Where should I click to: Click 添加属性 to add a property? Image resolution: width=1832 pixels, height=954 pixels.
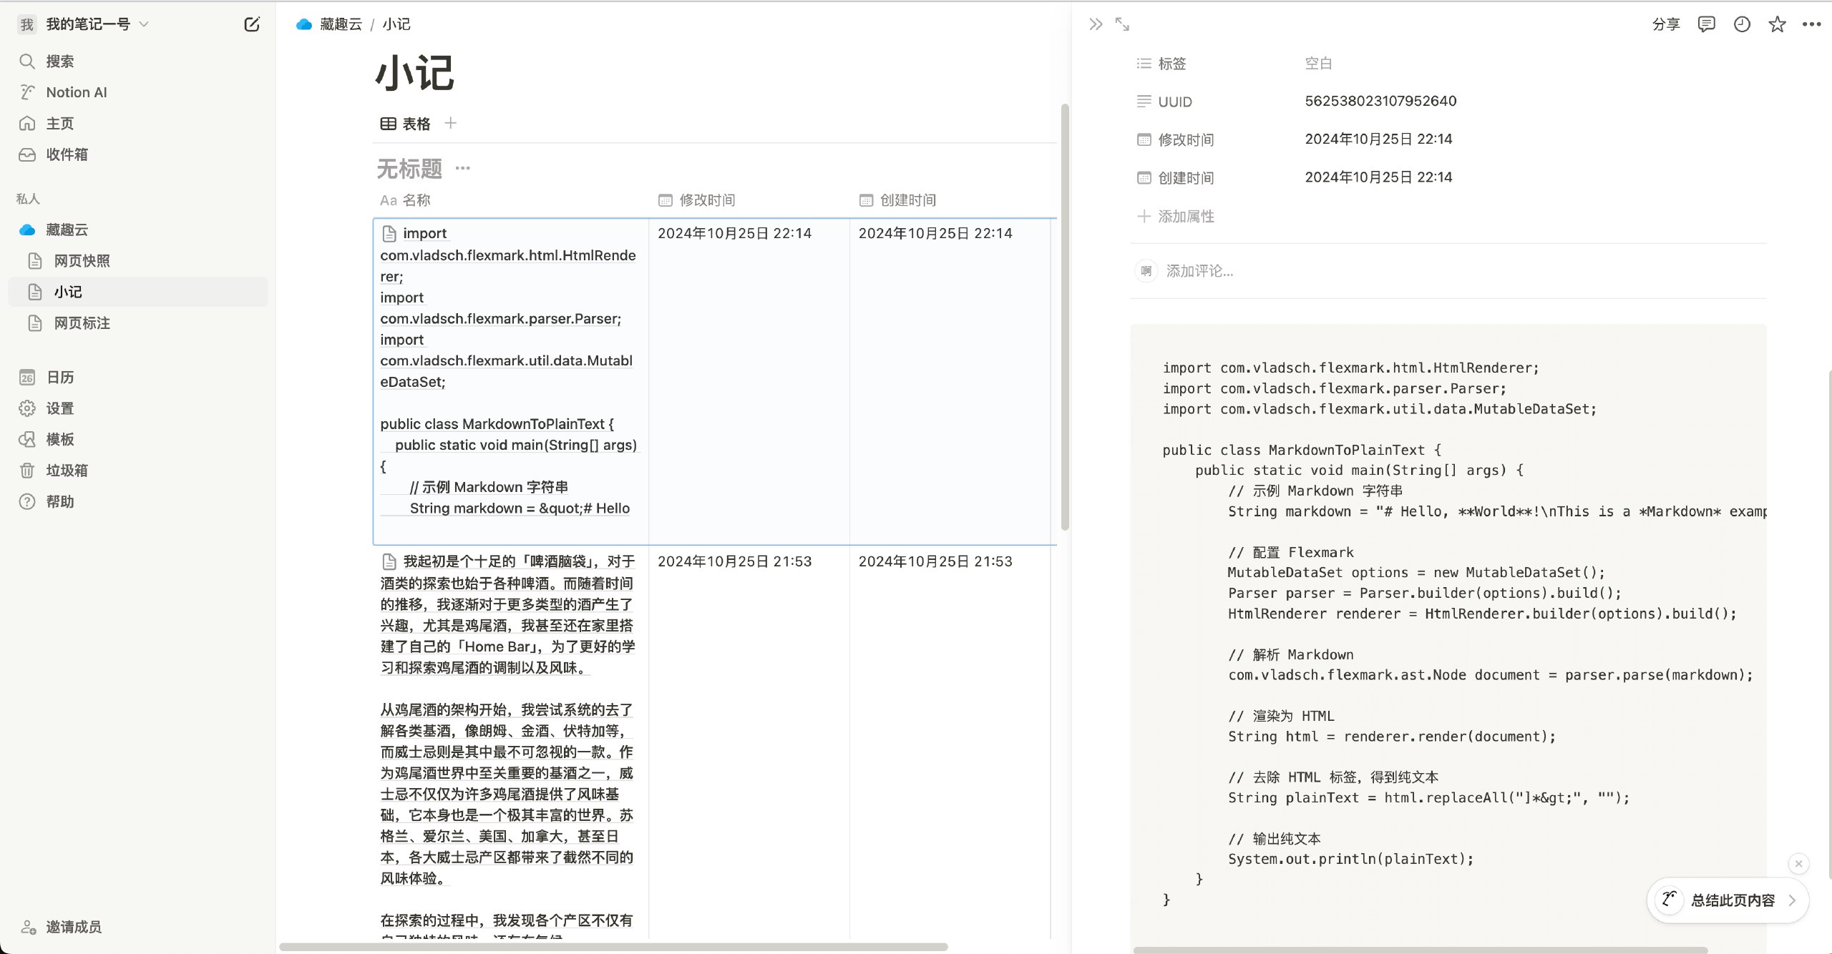click(x=1176, y=216)
